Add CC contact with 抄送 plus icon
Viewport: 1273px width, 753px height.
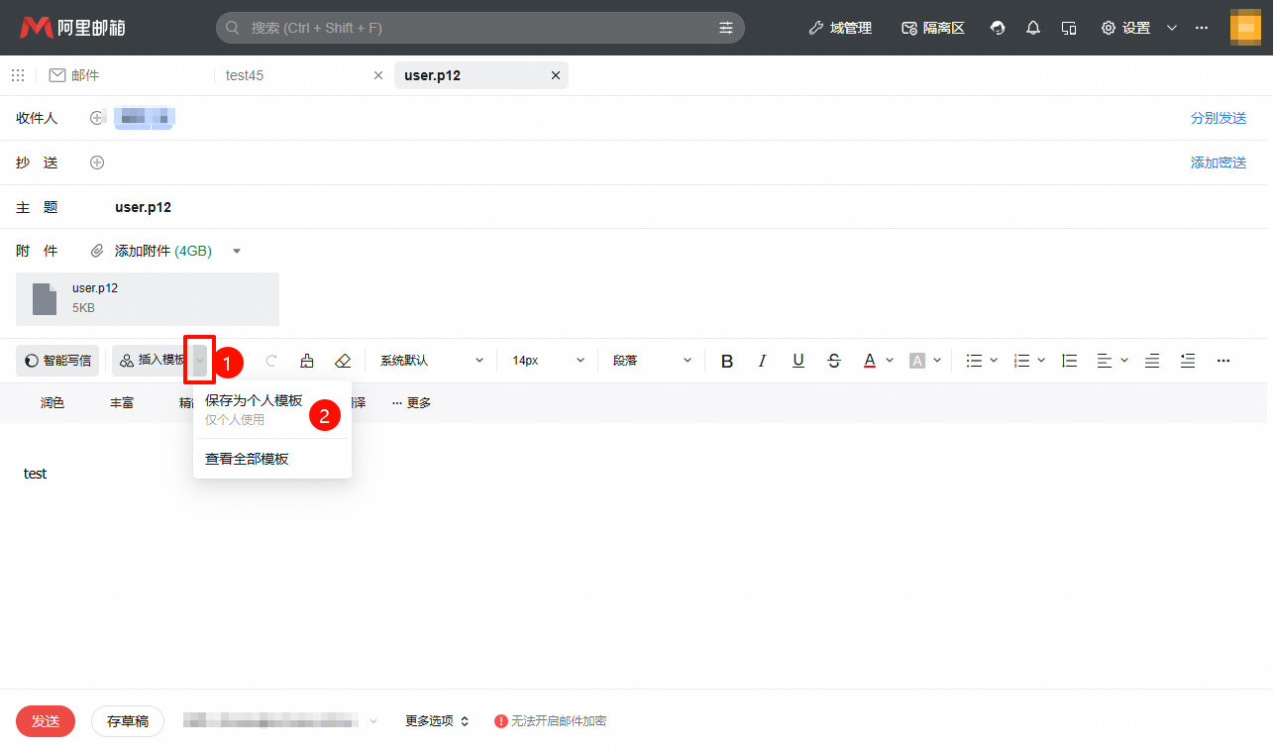pyautogui.click(x=97, y=162)
